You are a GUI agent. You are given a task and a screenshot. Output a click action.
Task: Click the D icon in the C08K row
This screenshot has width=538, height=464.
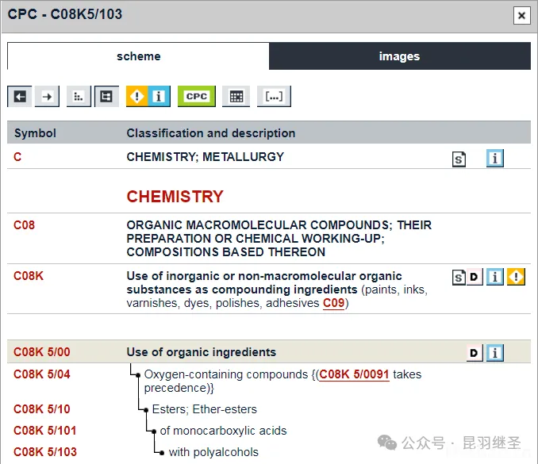[475, 278]
